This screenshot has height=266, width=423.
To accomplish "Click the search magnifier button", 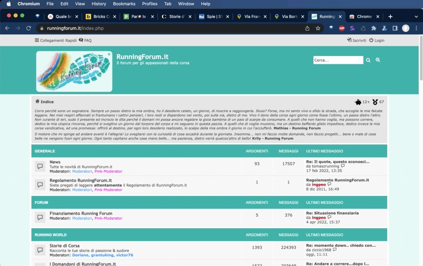I will (368, 60).
